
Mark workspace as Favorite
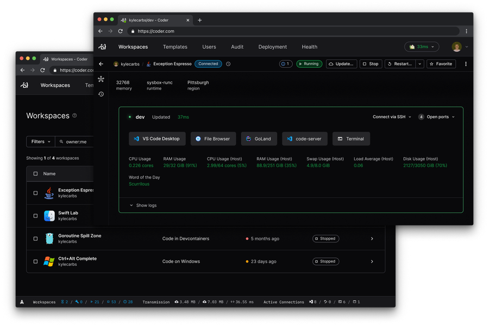click(x=441, y=64)
